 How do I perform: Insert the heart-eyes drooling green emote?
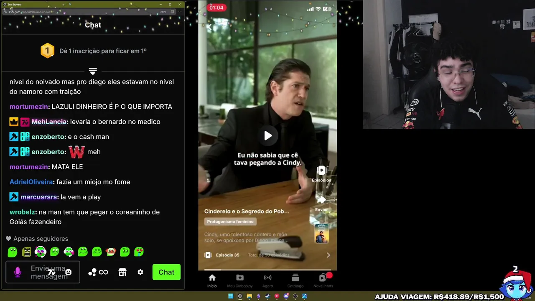(139, 252)
